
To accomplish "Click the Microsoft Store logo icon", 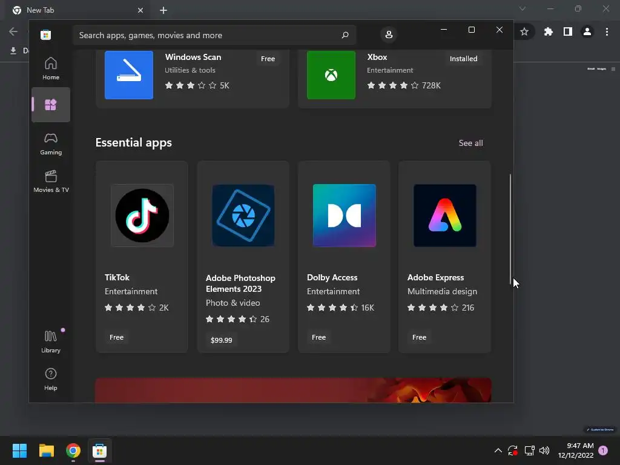I will point(45,35).
